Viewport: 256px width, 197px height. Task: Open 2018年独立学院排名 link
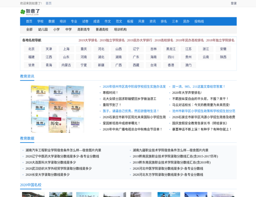[x=220, y=40]
